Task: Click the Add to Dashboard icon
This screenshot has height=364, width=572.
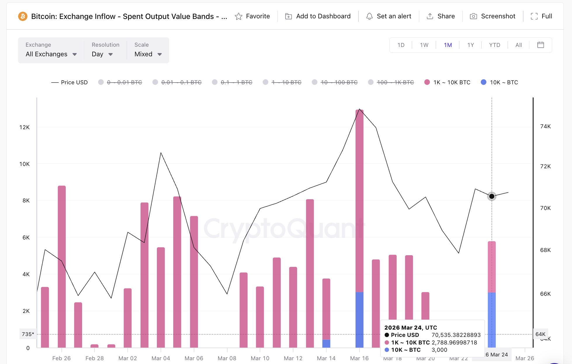Action: pos(289,16)
